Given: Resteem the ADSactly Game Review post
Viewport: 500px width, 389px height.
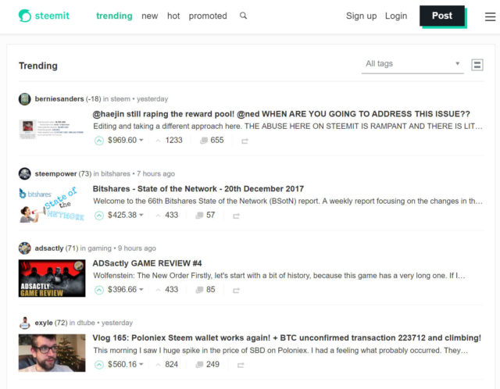Looking at the screenshot, I should tap(245, 290).
